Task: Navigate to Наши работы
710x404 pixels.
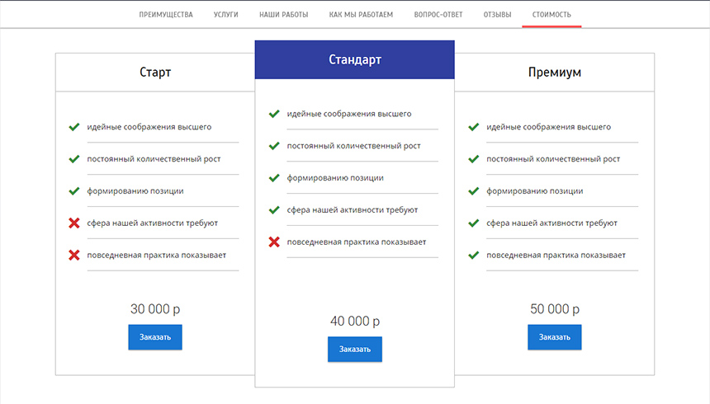Action: tap(283, 15)
